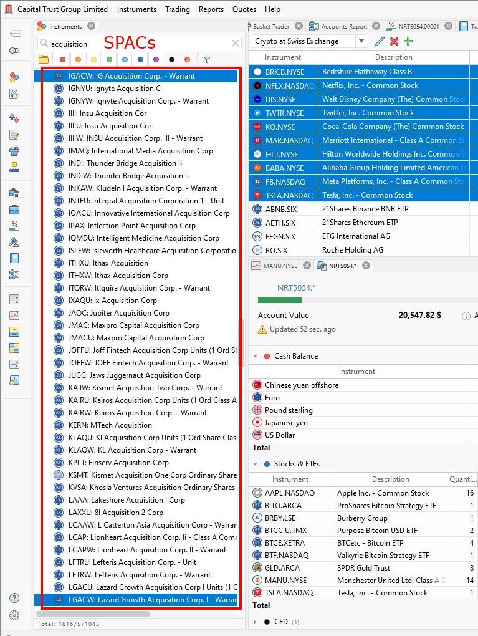The height and width of the screenshot is (636, 478).
Task: Click the order notepad with pencil sidebar icon
Action: tap(14, 135)
